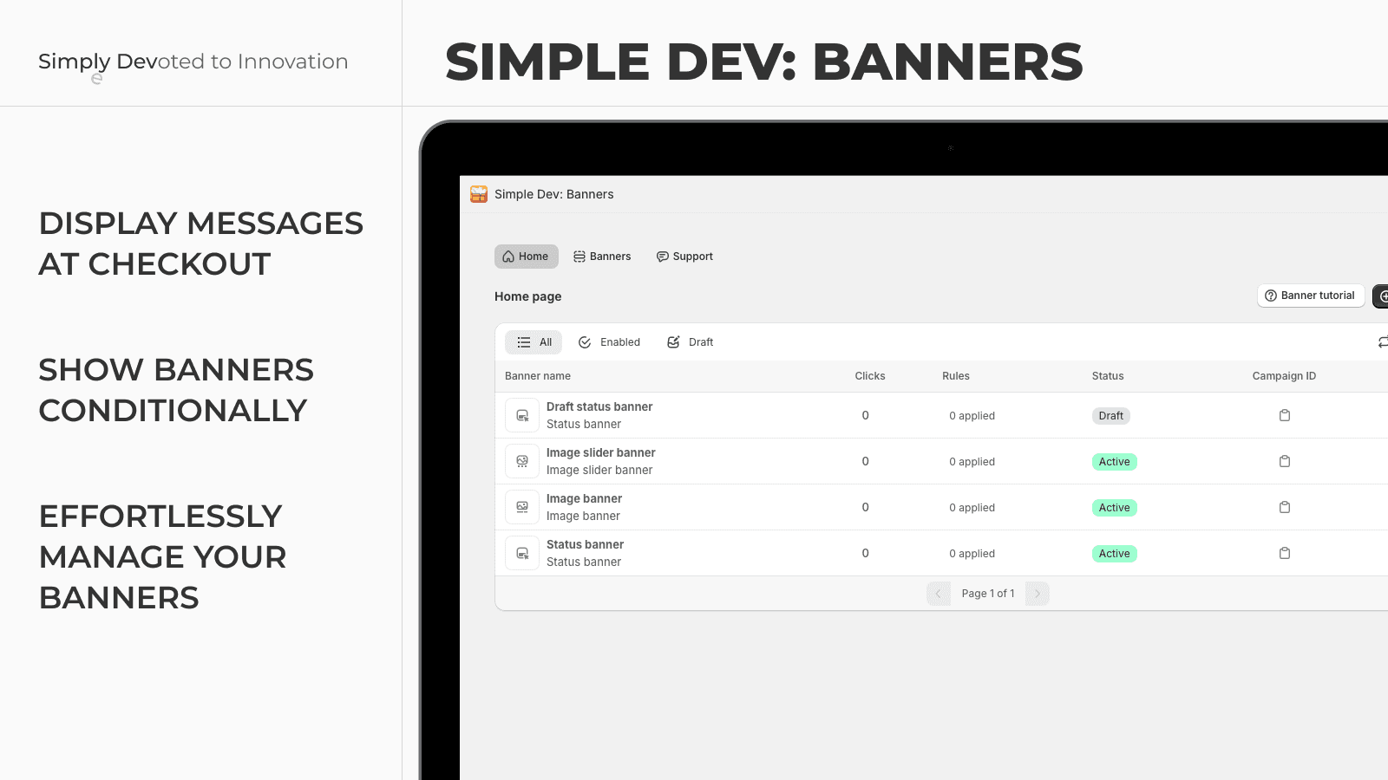Click the Image banner row thumbnail icon
Image resolution: width=1388 pixels, height=780 pixels.
coord(521,507)
